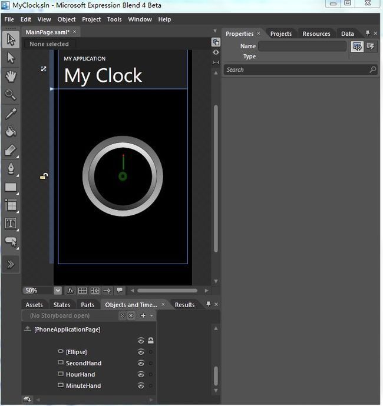The width and height of the screenshot is (383, 406).
Task: Toggle rendering of effects fx button
Action: click(70, 291)
